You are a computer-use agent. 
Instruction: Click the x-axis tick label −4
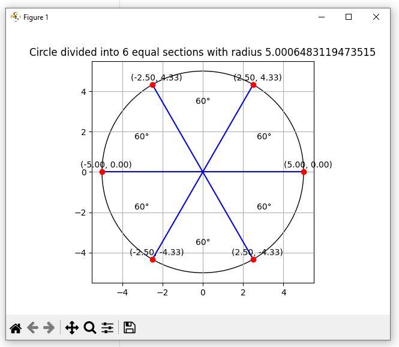(122, 292)
